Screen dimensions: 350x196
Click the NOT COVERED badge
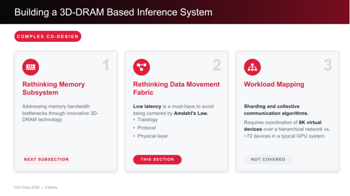point(268,160)
